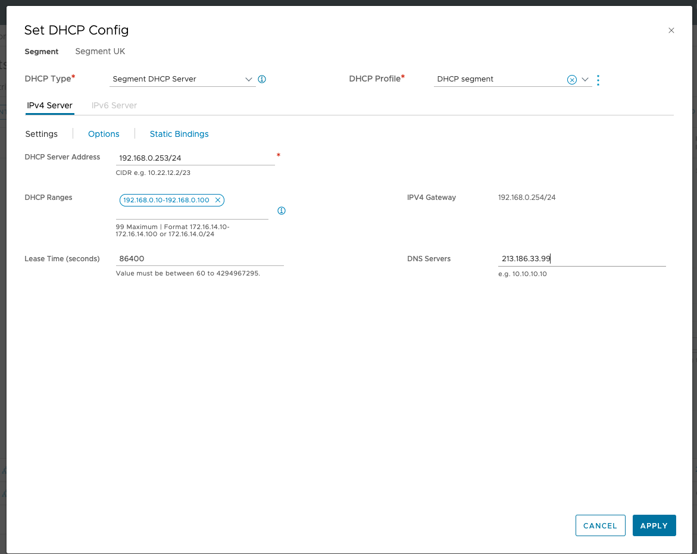Viewport: 697px width, 554px height.
Task: Switch to the IPv4 Server tab
Action: 50,105
